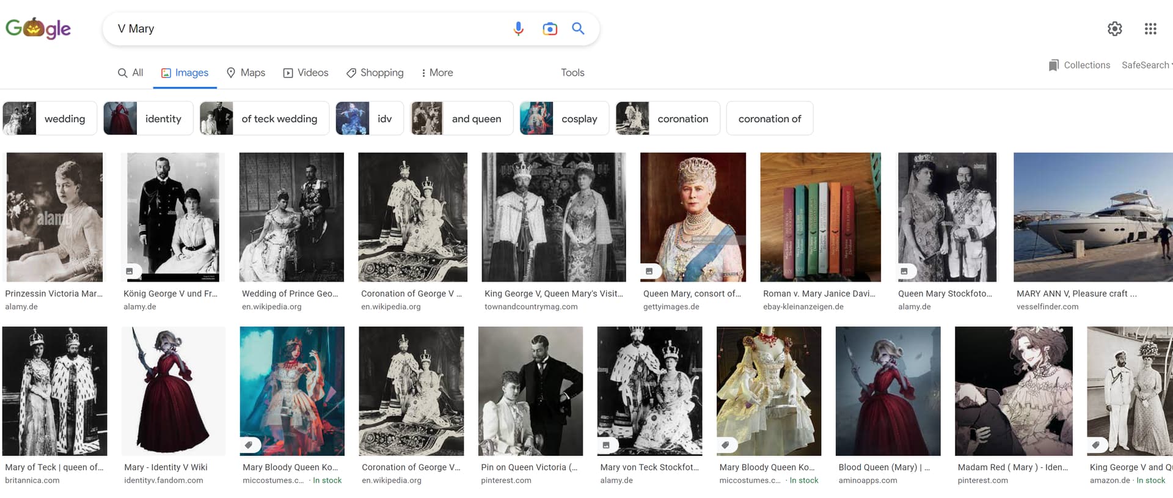Apply the 'and queen' suggestion chip

(462, 119)
